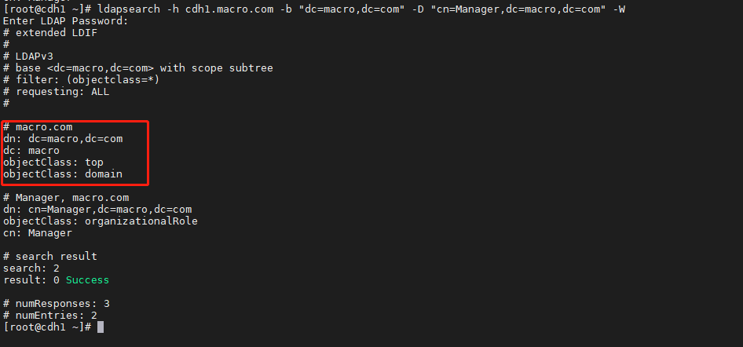Click the '# requesting: ALL' line
Screen dimensions: 743x347
click(57, 92)
